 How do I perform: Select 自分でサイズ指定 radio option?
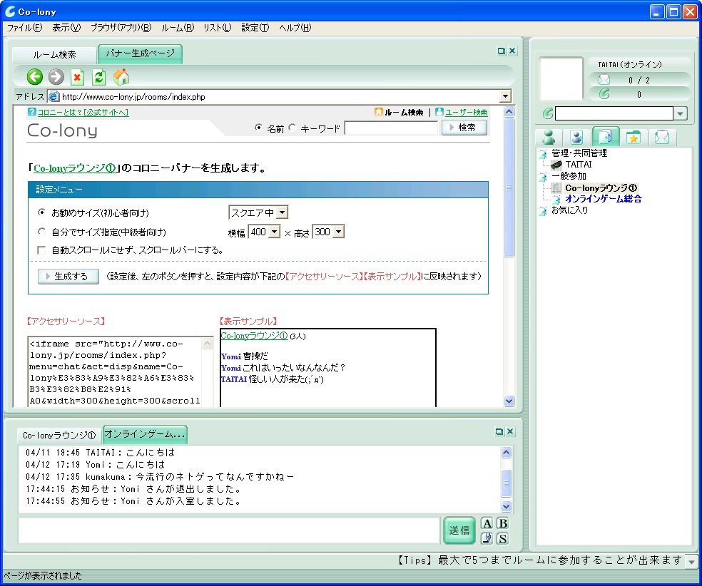tap(41, 232)
